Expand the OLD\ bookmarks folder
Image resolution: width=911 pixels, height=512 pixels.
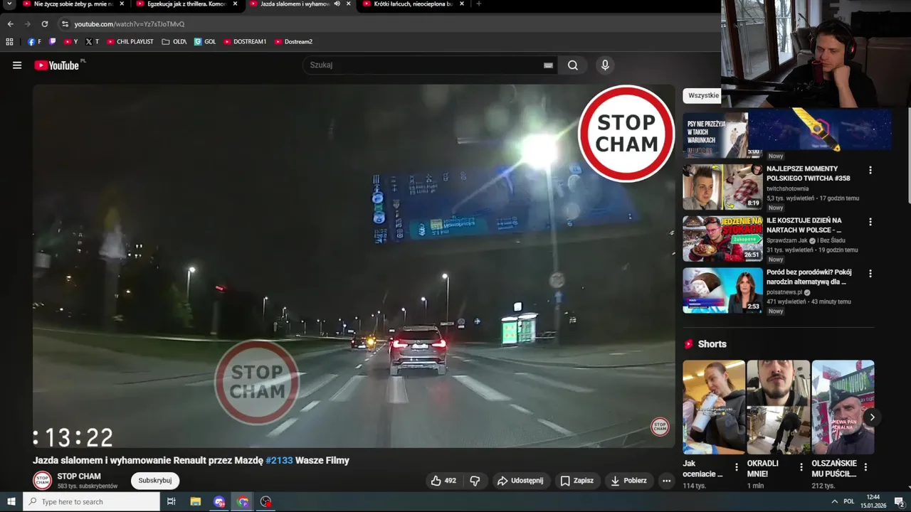pyautogui.click(x=174, y=42)
